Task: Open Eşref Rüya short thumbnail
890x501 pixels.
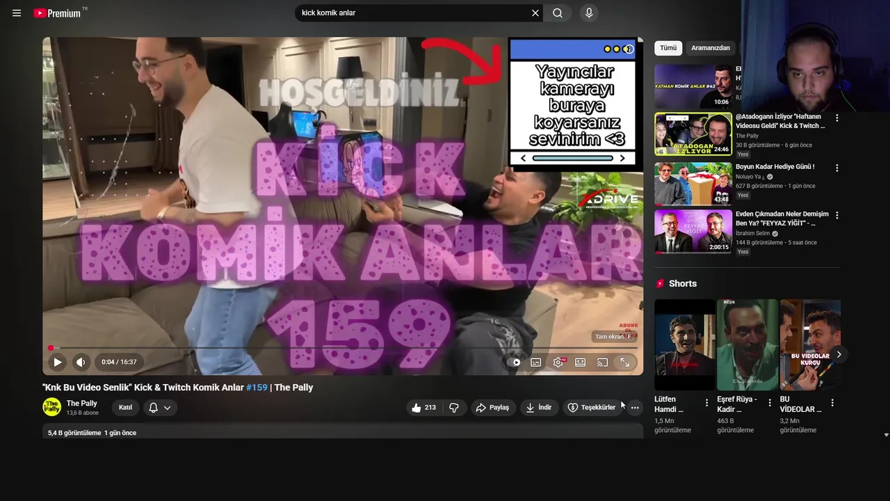Action: [747, 345]
